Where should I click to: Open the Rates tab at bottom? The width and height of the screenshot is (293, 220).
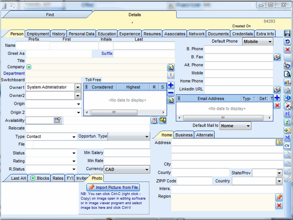pos(58,178)
